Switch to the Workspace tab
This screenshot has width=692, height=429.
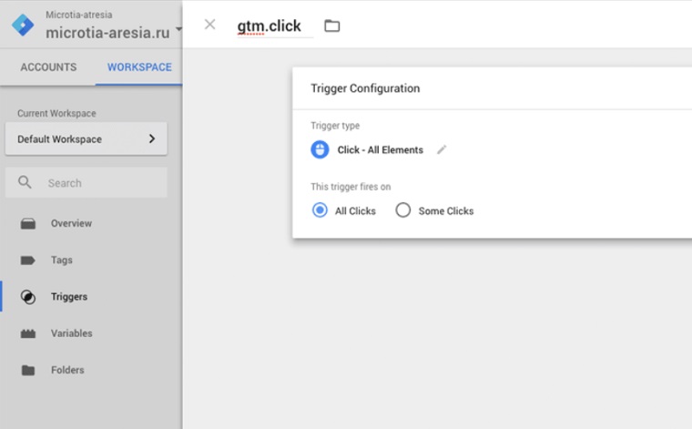point(139,67)
